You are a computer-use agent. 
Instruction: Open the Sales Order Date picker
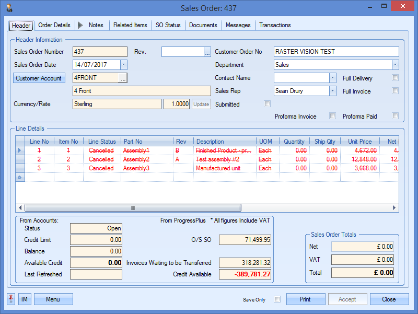click(123, 65)
